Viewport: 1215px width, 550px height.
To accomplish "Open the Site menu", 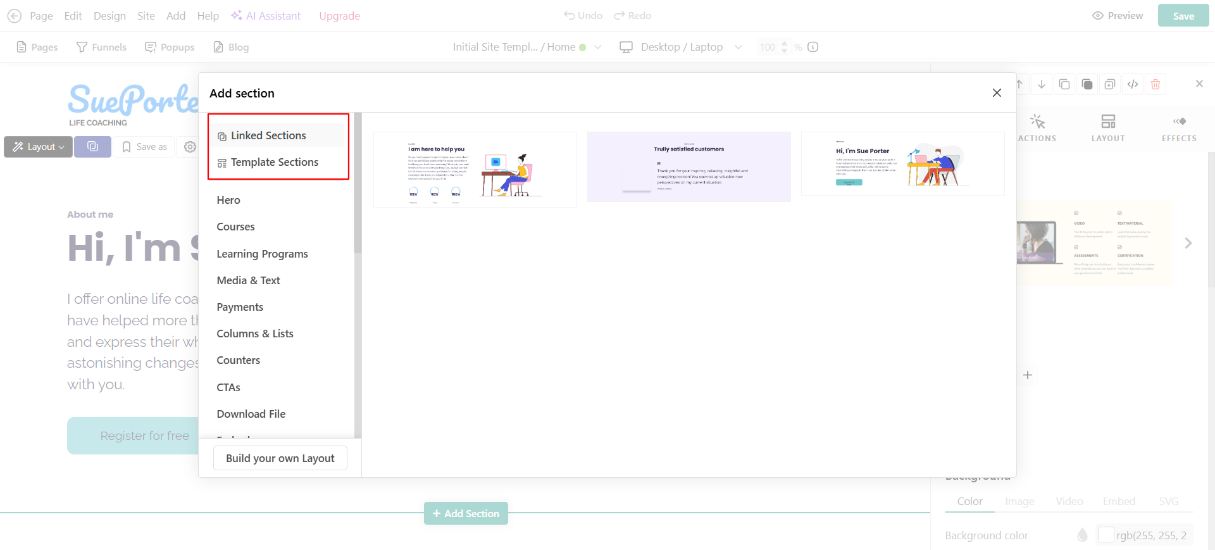I will 146,16.
